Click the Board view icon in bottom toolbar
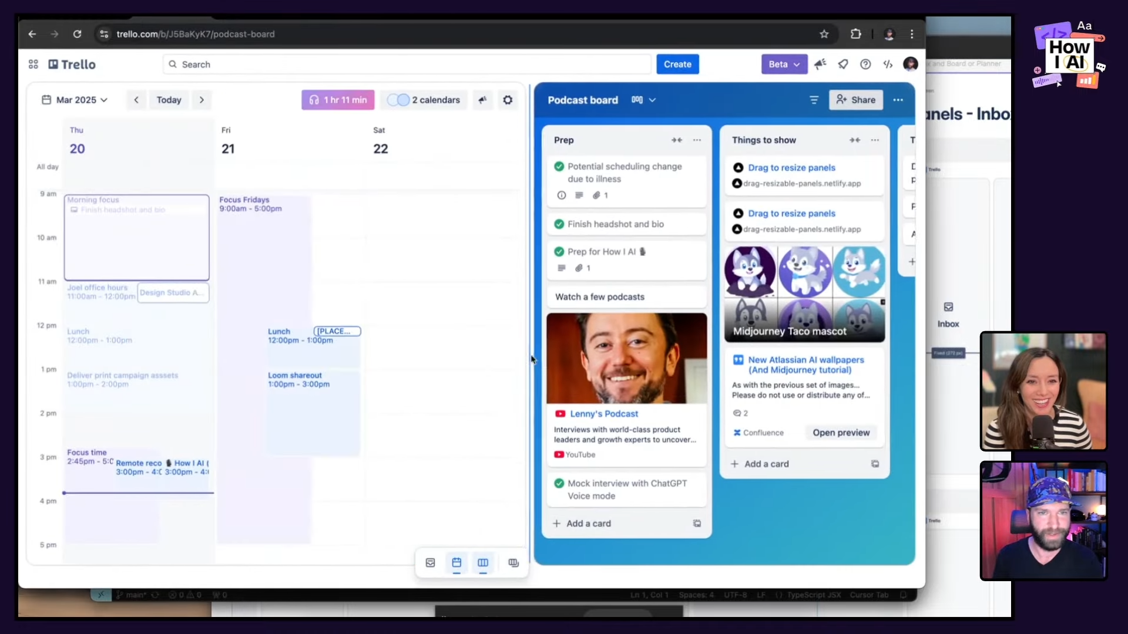The height and width of the screenshot is (634, 1128). tap(483, 562)
